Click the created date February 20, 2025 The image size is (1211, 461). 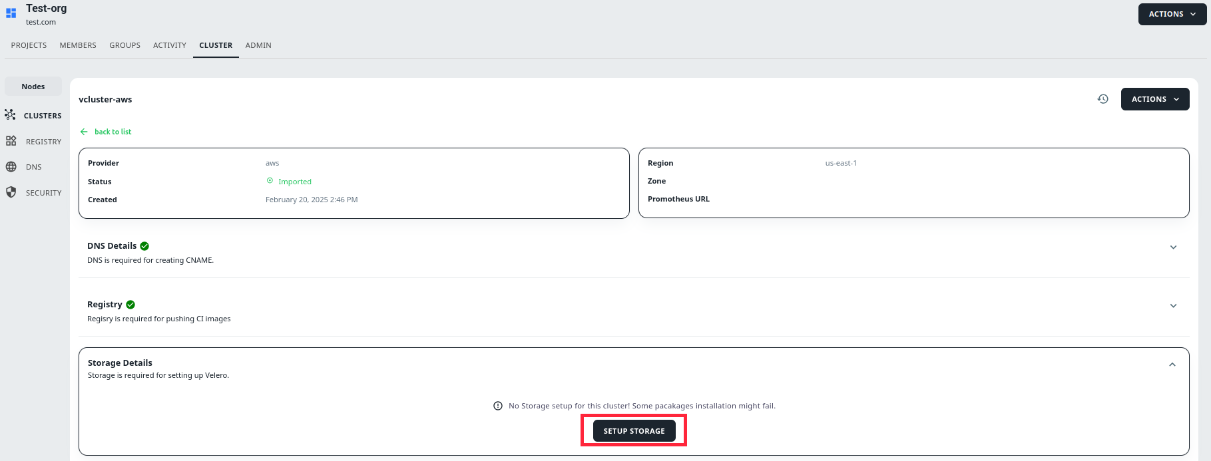312,200
